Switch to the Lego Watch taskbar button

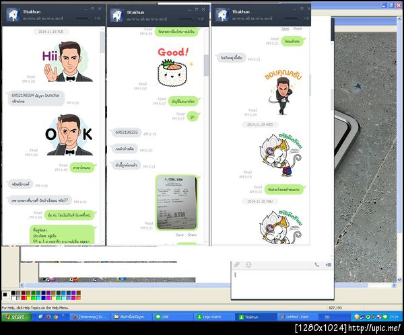(x=214, y=317)
